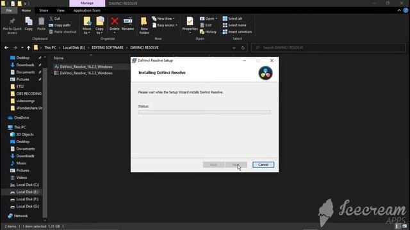Viewport: 410px width, 230px height.
Task: Pin selected item to Quick access
Action: (x=12, y=26)
